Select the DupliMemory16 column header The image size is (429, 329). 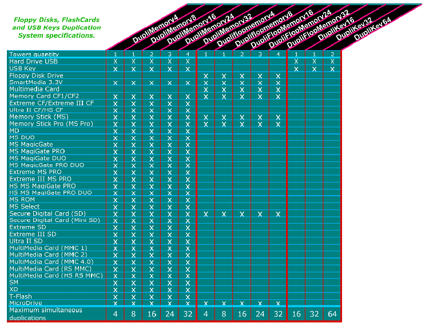point(192,29)
